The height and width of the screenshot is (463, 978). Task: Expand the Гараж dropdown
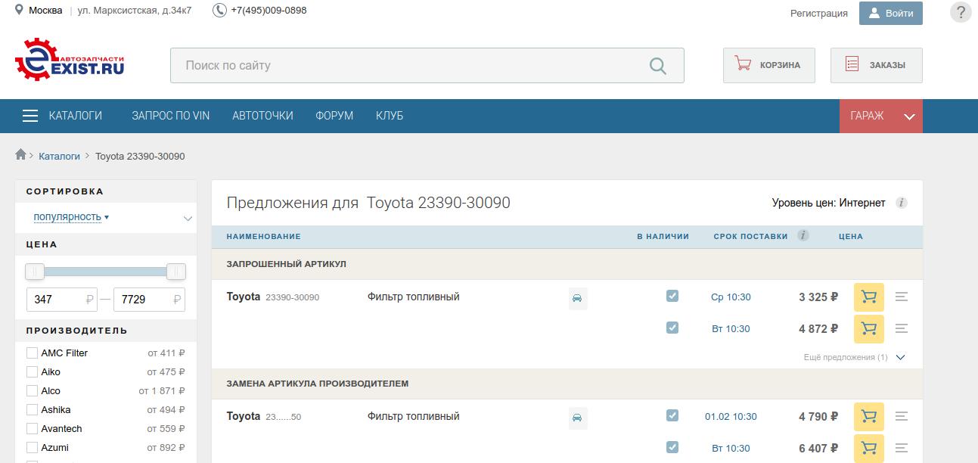tap(909, 117)
